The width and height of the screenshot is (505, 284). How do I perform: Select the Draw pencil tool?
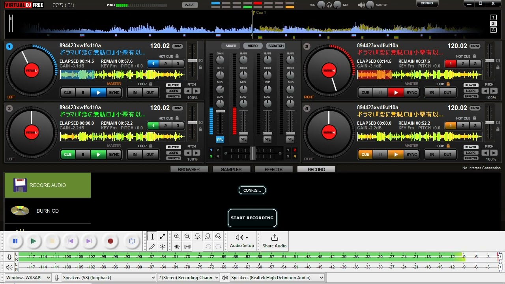pyautogui.click(x=152, y=247)
